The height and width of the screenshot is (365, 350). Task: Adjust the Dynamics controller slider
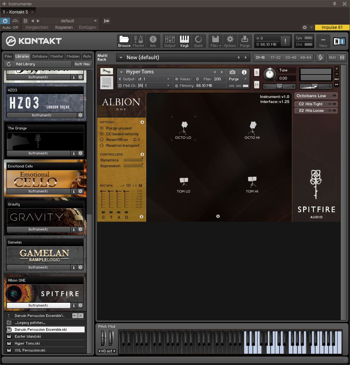click(x=133, y=160)
